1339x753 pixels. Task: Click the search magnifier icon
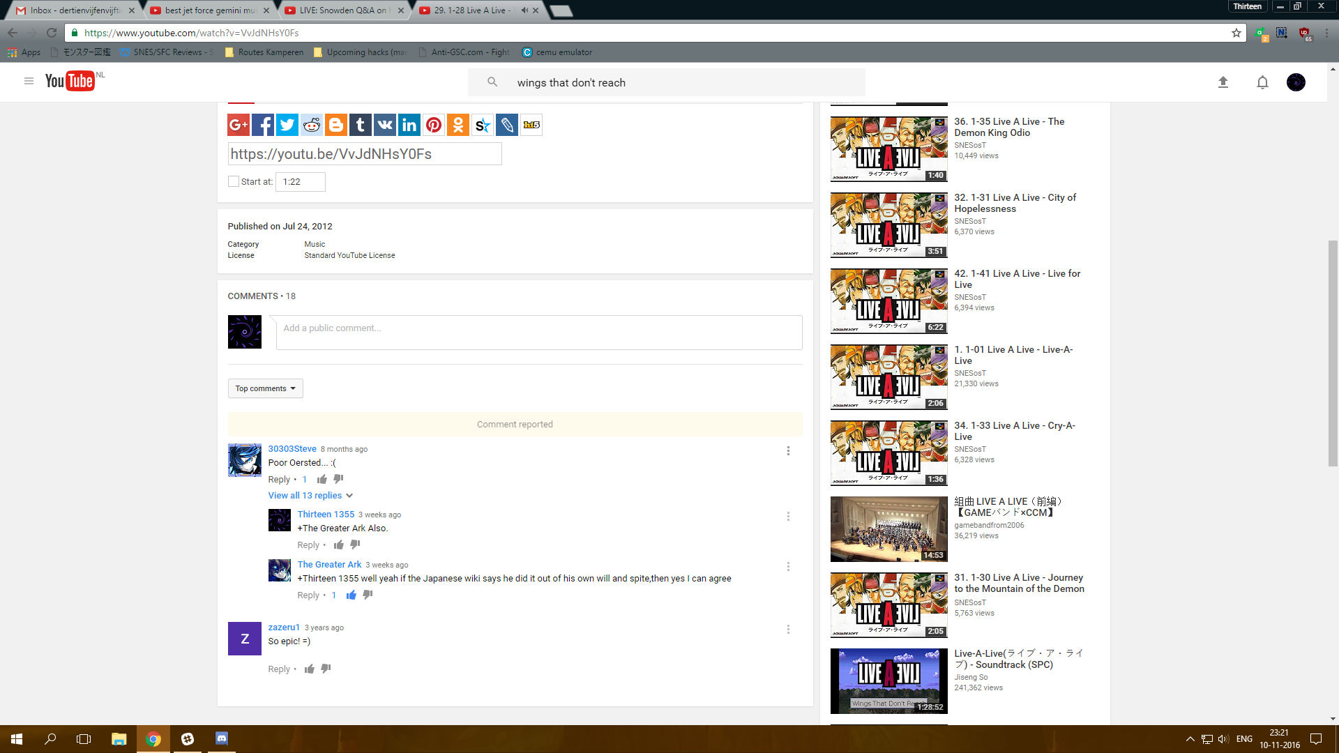tap(492, 82)
